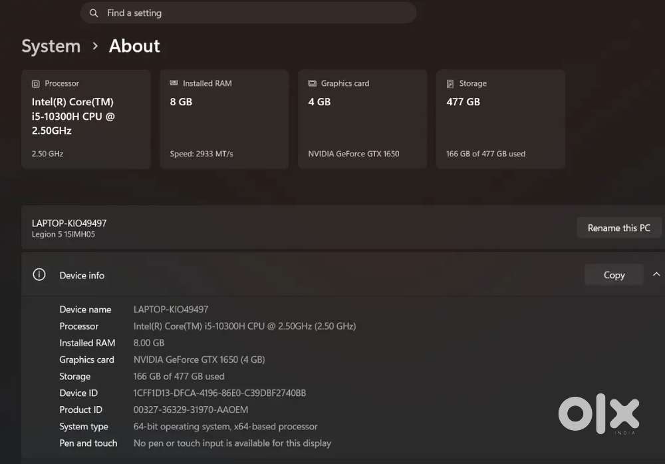Click the 166 GB of 477 GB used card text
The width and height of the screenshot is (665, 464).
(486, 154)
